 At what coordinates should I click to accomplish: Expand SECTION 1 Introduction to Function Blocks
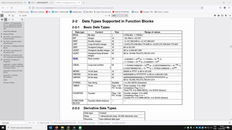coord(1,37)
